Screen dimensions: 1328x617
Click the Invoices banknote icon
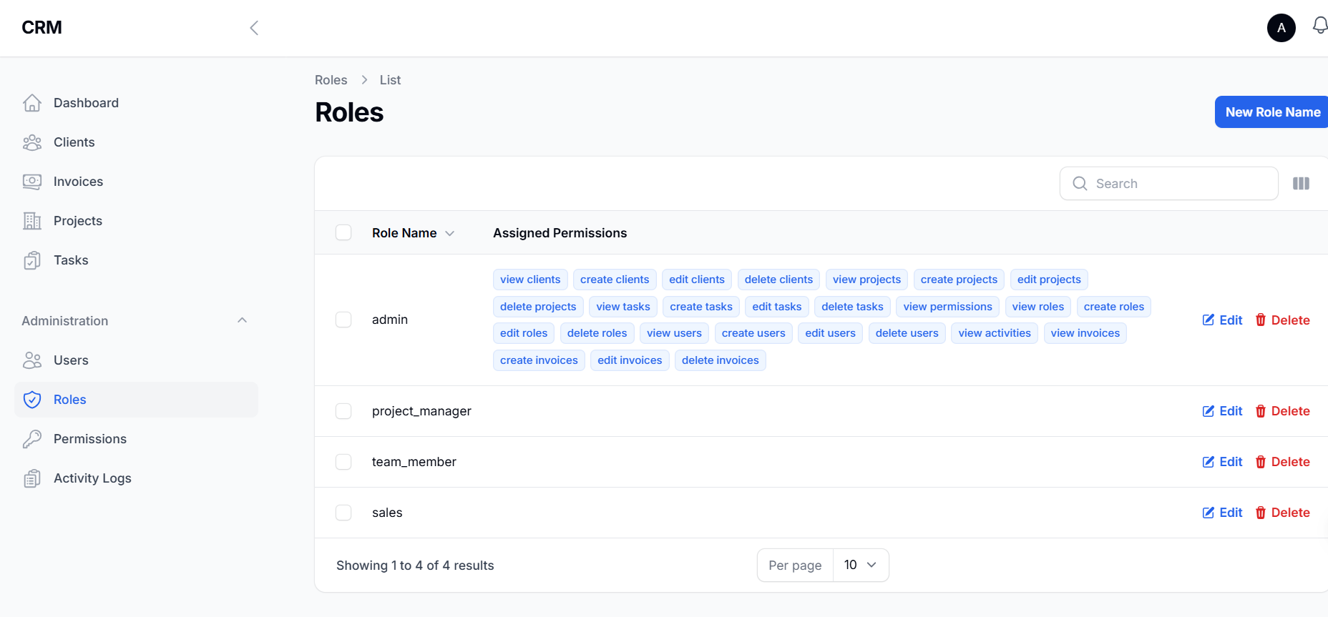pos(32,182)
